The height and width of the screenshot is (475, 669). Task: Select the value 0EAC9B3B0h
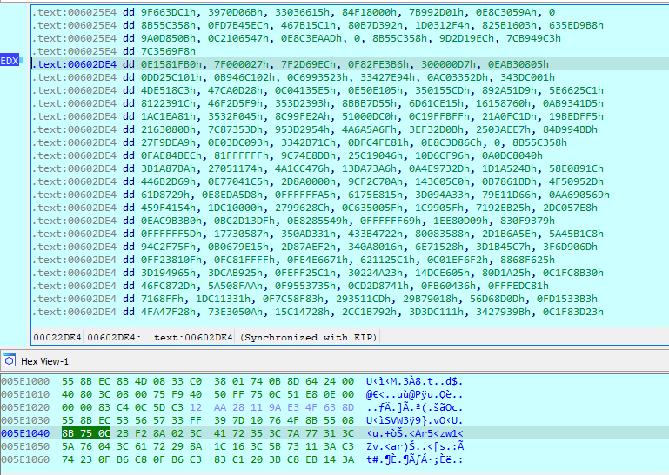coord(171,221)
